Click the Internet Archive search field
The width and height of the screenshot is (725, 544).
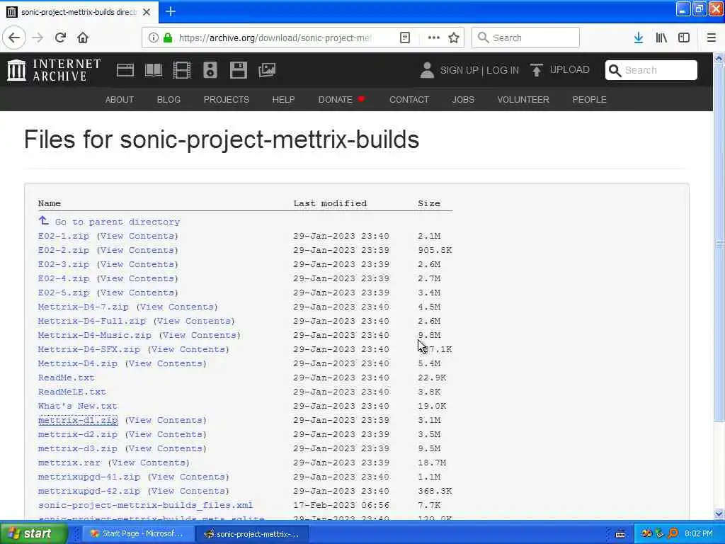tap(651, 70)
